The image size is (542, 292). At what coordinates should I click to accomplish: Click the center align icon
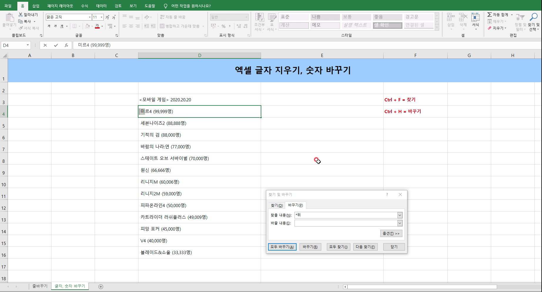pyautogui.click(x=131, y=26)
